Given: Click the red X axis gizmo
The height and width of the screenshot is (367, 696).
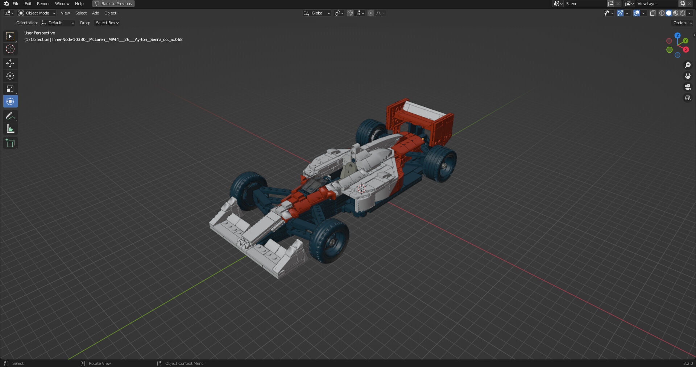Looking at the screenshot, I should (x=686, y=50).
